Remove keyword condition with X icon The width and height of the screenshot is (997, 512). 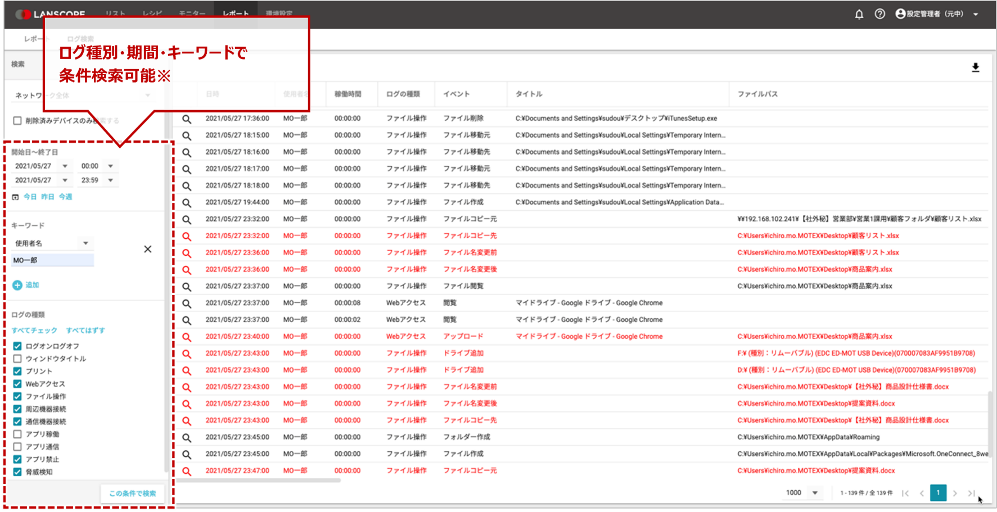click(147, 249)
